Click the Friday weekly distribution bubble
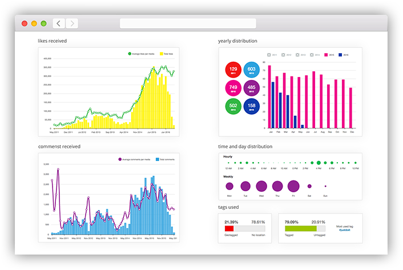The image size is (403, 270). pos(293,186)
